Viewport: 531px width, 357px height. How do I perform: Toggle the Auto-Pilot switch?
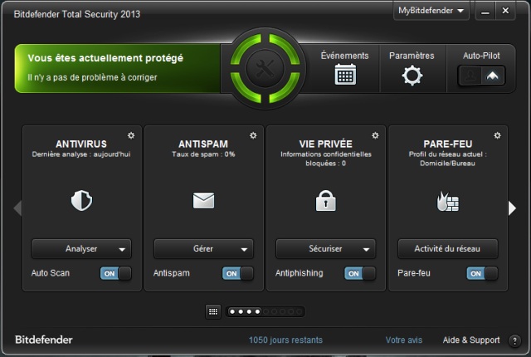pyautogui.click(x=481, y=76)
